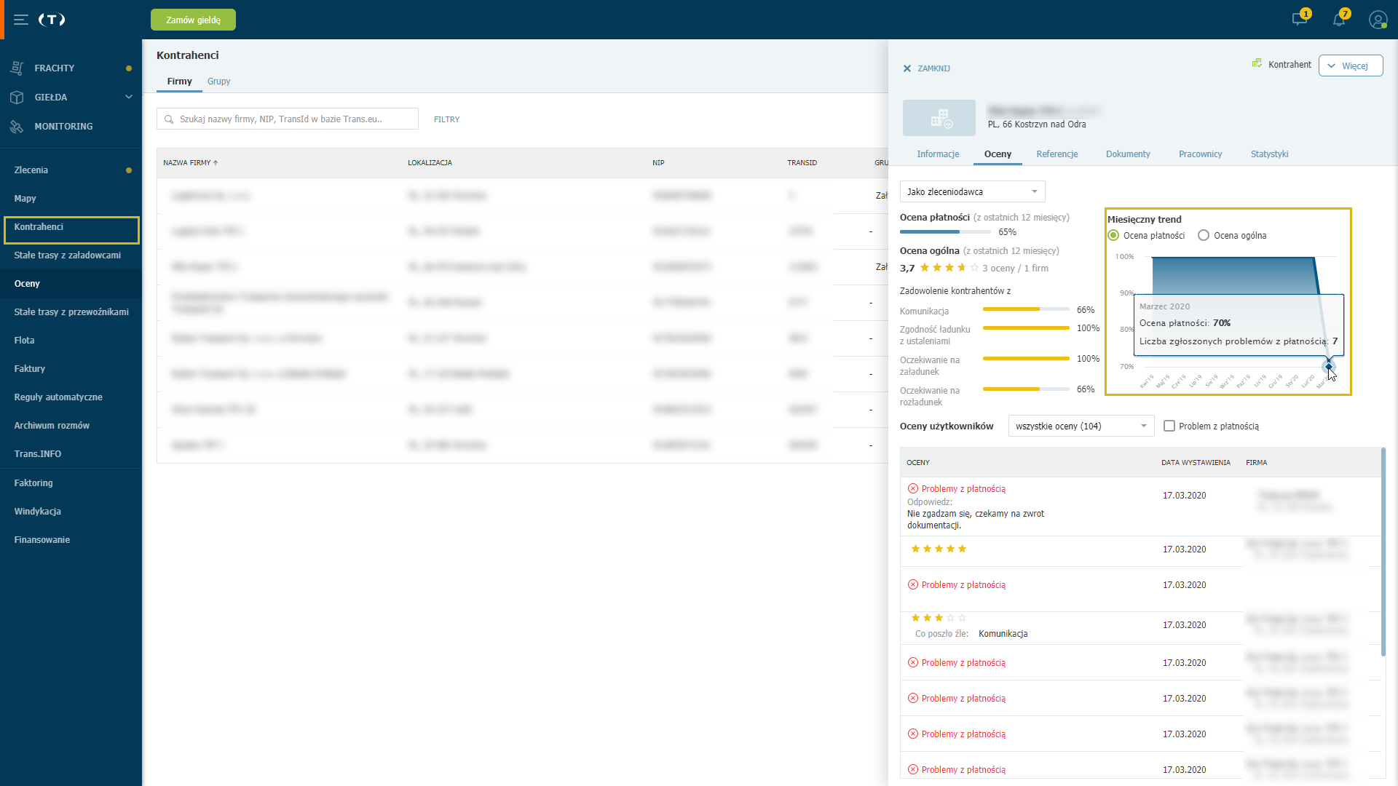Switch to the Dokumenty tab
Viewport: 1398px width, 786px height.
tap(1128, 154)
